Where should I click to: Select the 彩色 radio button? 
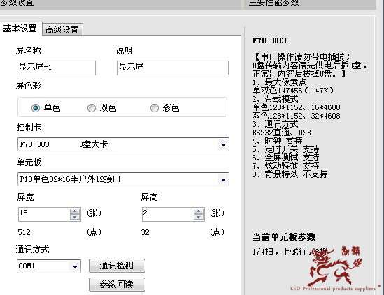tap(155, 107)
